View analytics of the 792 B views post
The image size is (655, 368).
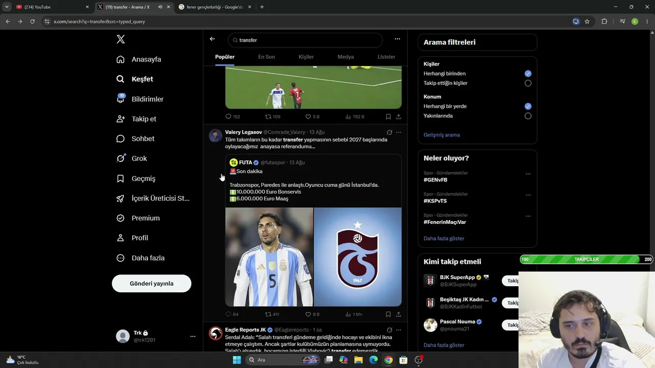(x=355, y=117)
